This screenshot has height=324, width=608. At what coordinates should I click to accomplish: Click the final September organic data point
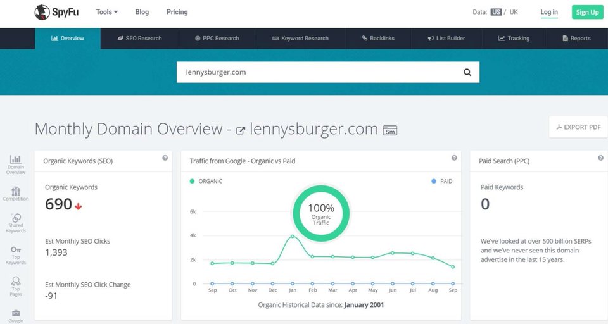pyautogui.click(x=453, y=266)
